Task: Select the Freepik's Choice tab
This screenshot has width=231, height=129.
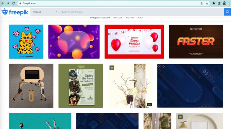Action: [x=100, y=18]
